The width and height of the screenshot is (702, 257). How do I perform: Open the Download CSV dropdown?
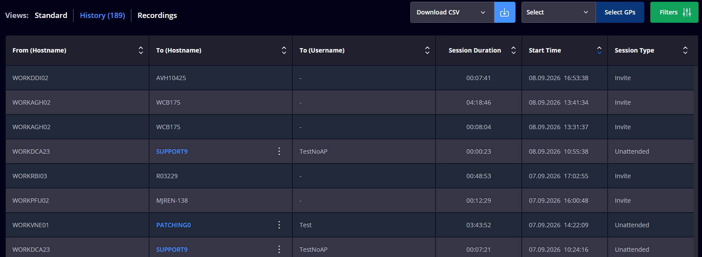tap(452, 12)
